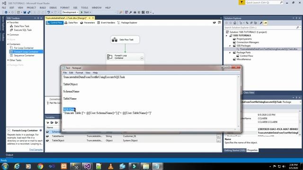The image size is (303, 170).
Task: Select the TruncatetableDataFromTextfile .dtsx package
Action: (x=268, y=49)
